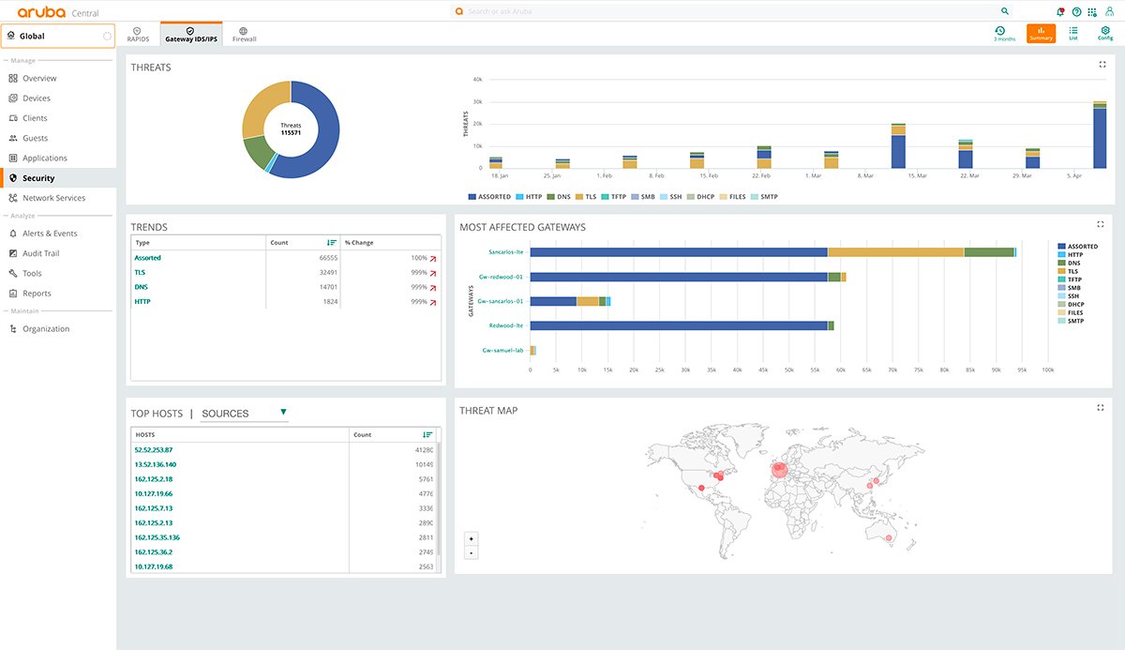Open the help icon in the top bar
The height and width of the screenshot is (650, 1125).
coord(1076,11)
